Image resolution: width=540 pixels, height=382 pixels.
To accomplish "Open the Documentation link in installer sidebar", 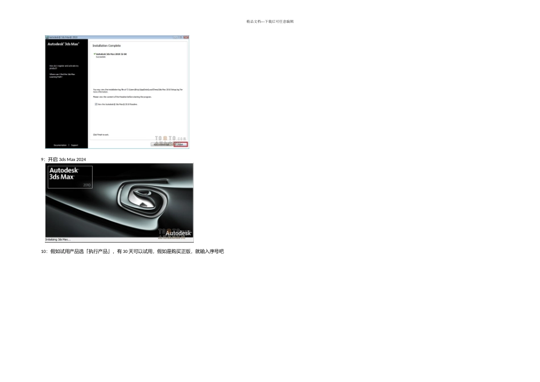I will (x=60, y=146).
